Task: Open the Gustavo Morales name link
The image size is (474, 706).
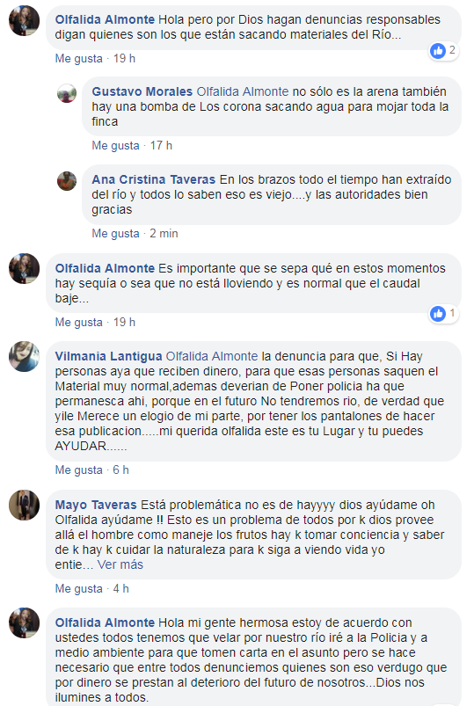Action: click(142, 91)
